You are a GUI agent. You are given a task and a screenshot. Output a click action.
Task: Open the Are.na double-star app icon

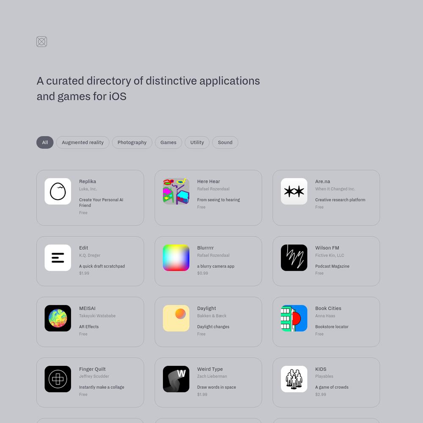click(294, 191)
